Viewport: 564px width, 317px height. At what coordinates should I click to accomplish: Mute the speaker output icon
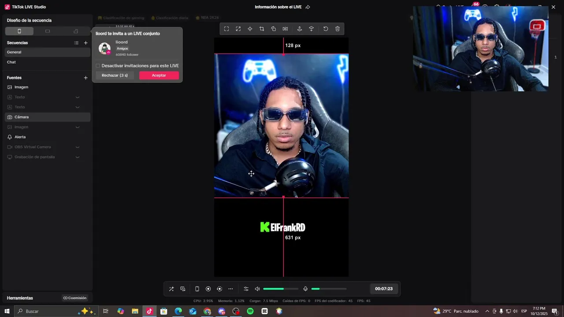click(257, 289)
